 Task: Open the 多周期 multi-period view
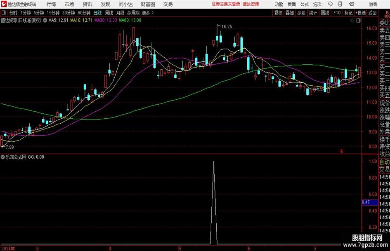point(133,13)
